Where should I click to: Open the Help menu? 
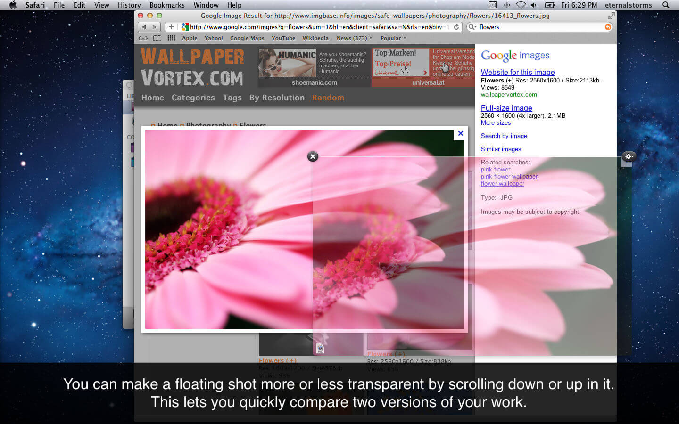234,5
